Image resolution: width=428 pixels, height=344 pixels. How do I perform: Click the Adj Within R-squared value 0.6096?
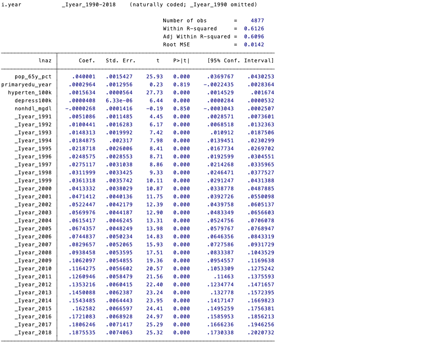254,37
